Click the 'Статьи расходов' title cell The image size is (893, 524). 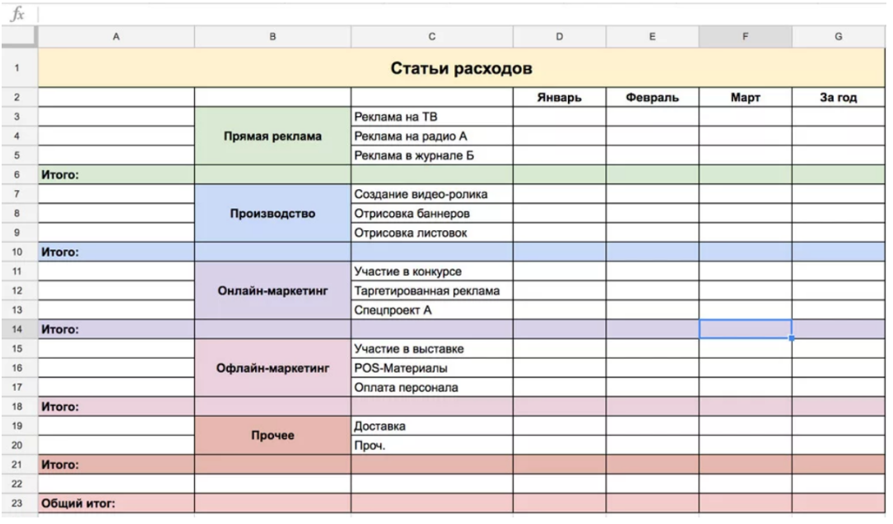(x=461, y=67)
